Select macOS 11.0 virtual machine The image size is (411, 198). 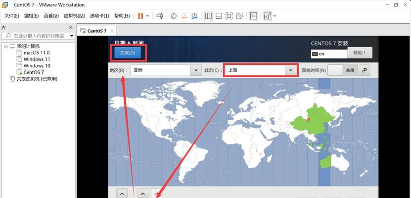click(x=37, y=52)
